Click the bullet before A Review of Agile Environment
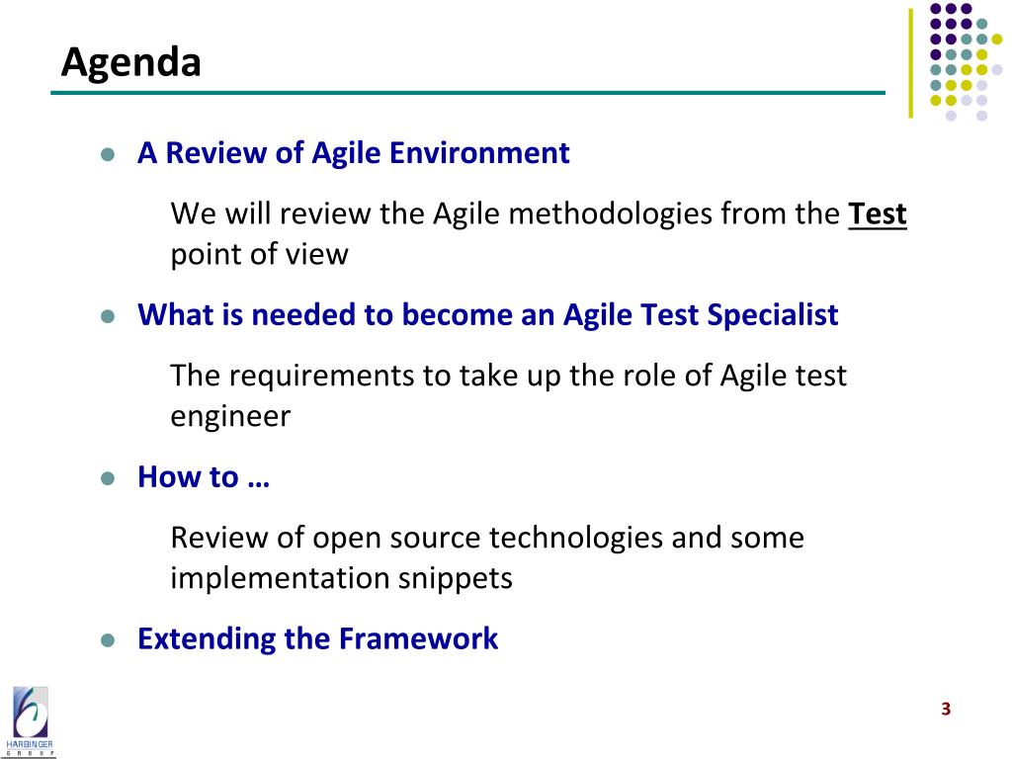 click(108, 155)
